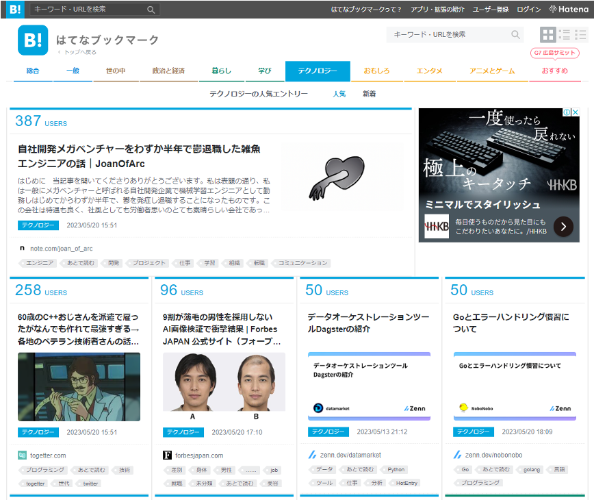Click アプリ・拡張の紹介 link
Screen dimensions: 594x500
tap(437, 10)
